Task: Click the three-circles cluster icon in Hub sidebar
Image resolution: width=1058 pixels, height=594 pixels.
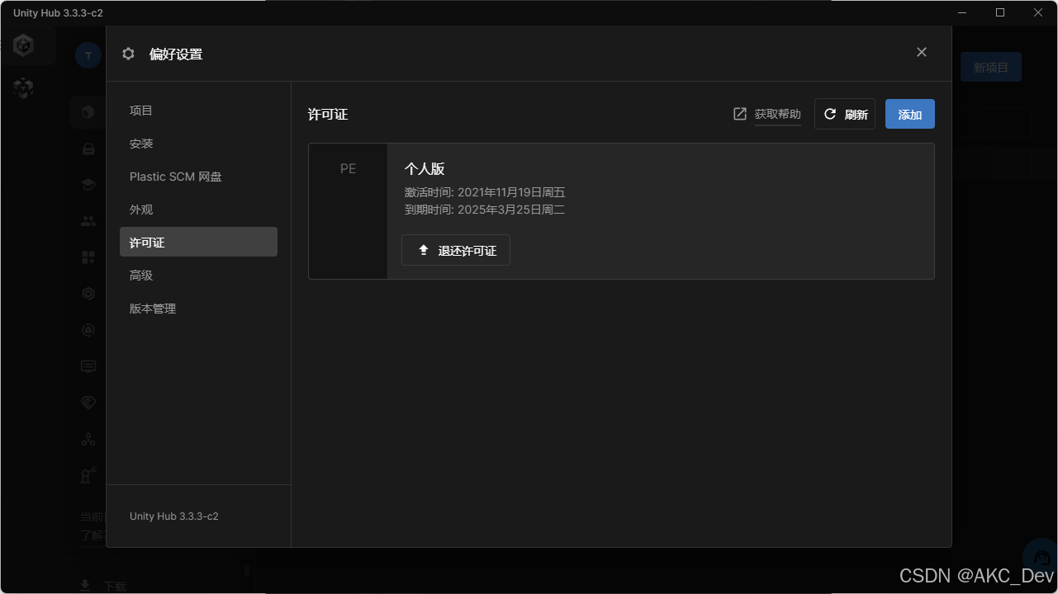Action: click(x=88, y=439)
